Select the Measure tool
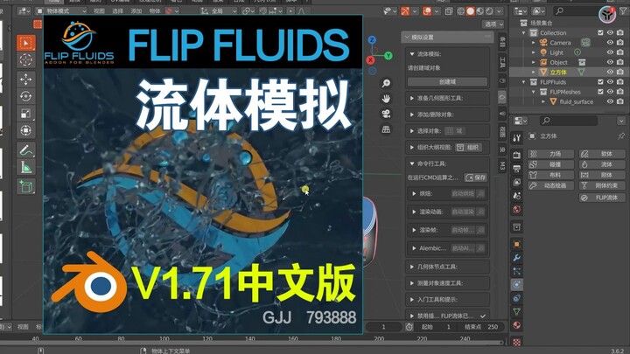Screen dimensions: 630x354 (26, 167)
